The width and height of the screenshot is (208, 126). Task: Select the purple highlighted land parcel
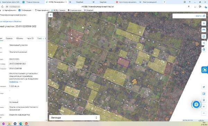(x=123, y=62)
